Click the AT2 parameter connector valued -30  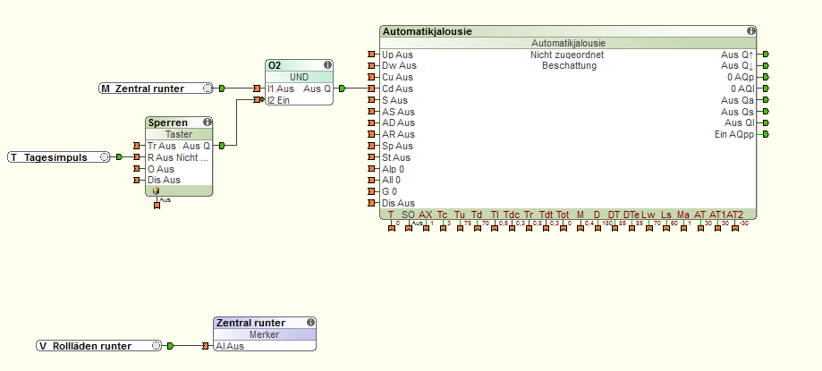[735, 228]
